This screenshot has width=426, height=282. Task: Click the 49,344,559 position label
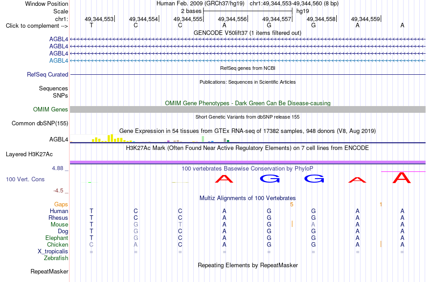point(365,19)
